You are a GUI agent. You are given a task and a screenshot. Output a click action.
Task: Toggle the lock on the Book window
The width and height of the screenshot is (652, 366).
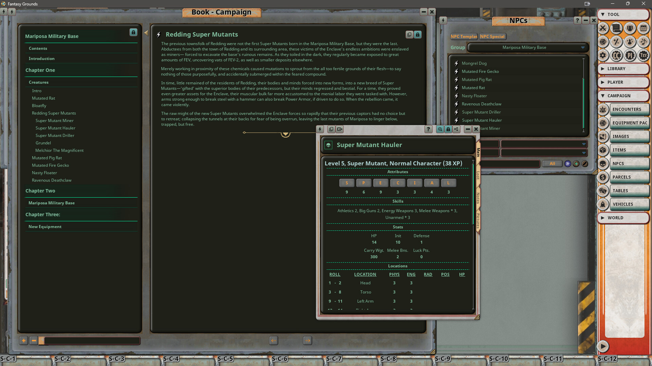click(x=133, y=32)
